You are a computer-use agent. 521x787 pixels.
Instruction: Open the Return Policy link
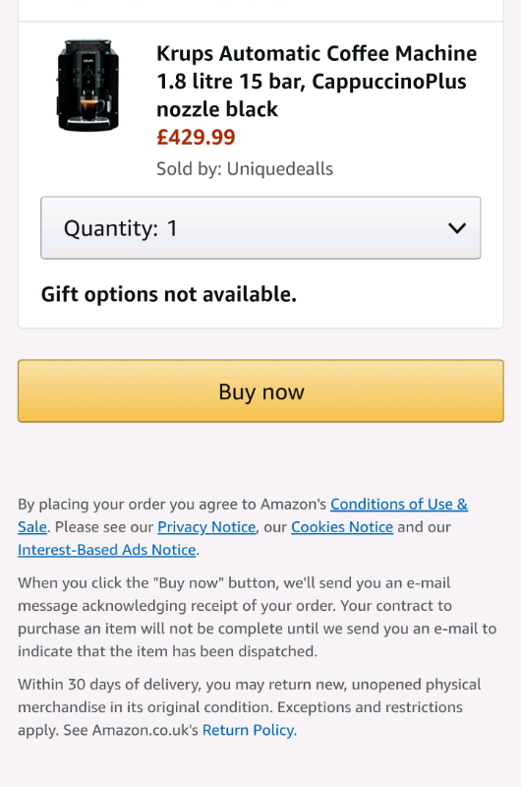(x=249, y=730)
